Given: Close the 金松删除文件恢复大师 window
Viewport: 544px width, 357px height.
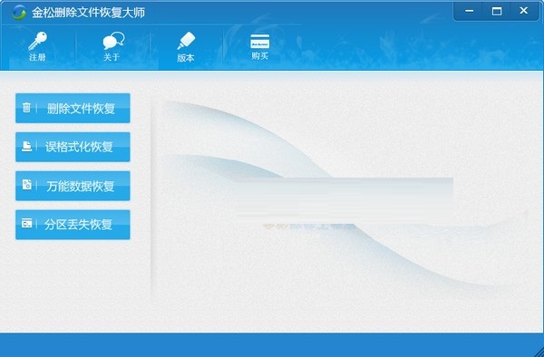Looking at the screenshot, I should click(x=524, y=11).
